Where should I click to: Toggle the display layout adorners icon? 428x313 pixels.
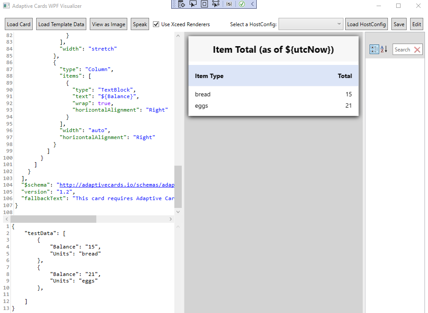click(204, 4)
